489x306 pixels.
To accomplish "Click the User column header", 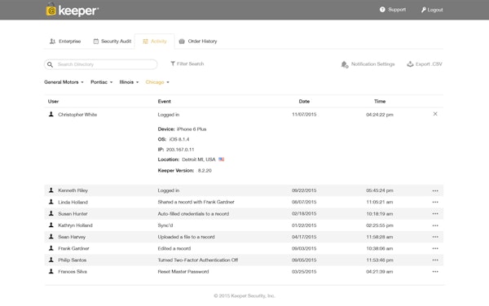I will [x=53, y=102].
